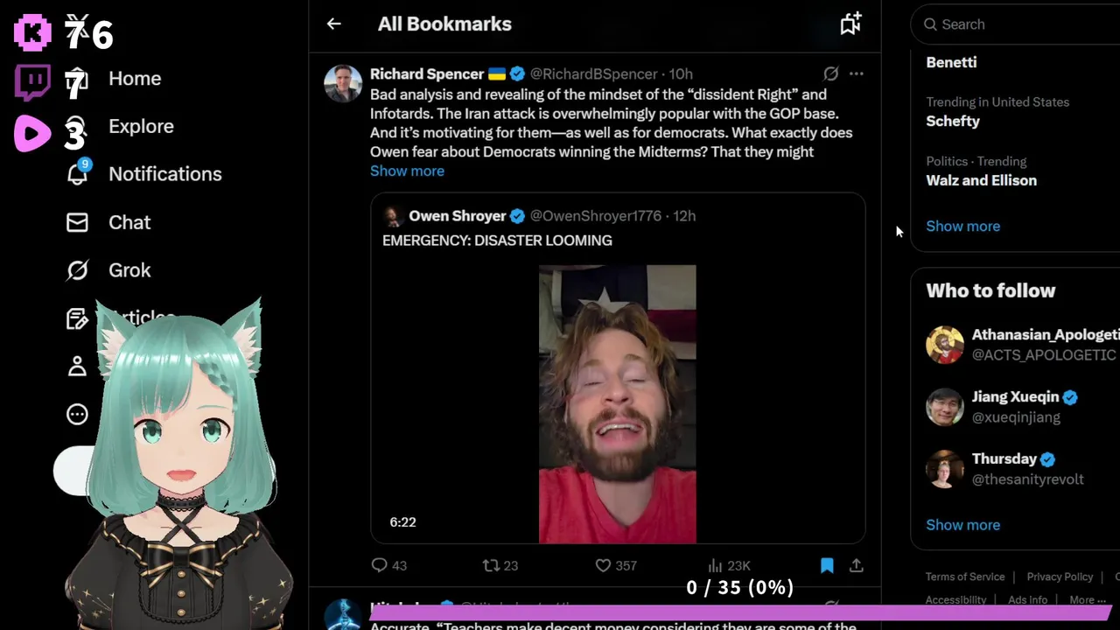Show more trending topics
The width and height of the screenshot is (1120, 630).
click(x=962, y=226)
